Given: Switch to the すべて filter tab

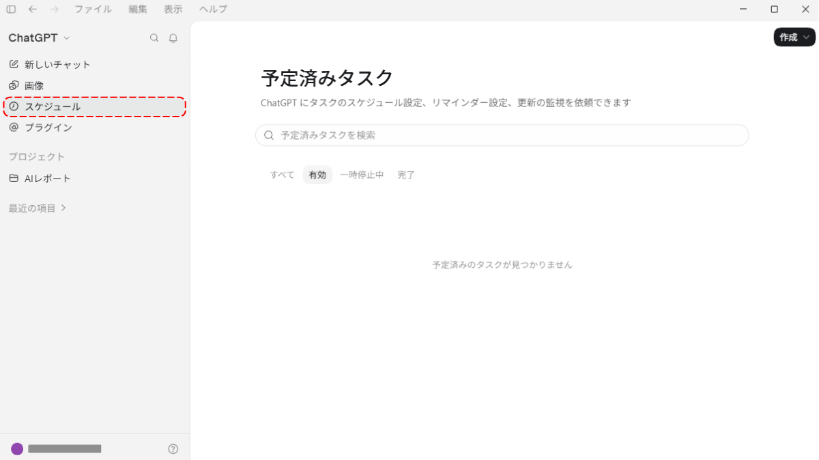Looking at the screenshot, I should click(282, 174).
